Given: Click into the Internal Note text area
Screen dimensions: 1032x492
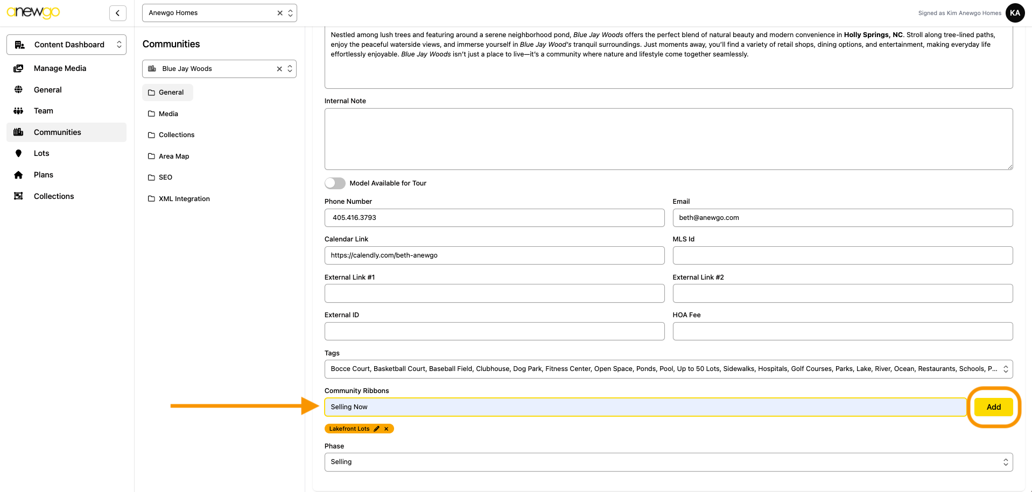Looking at the screenshot, I should pyautogui.click(x=668, y=139).
